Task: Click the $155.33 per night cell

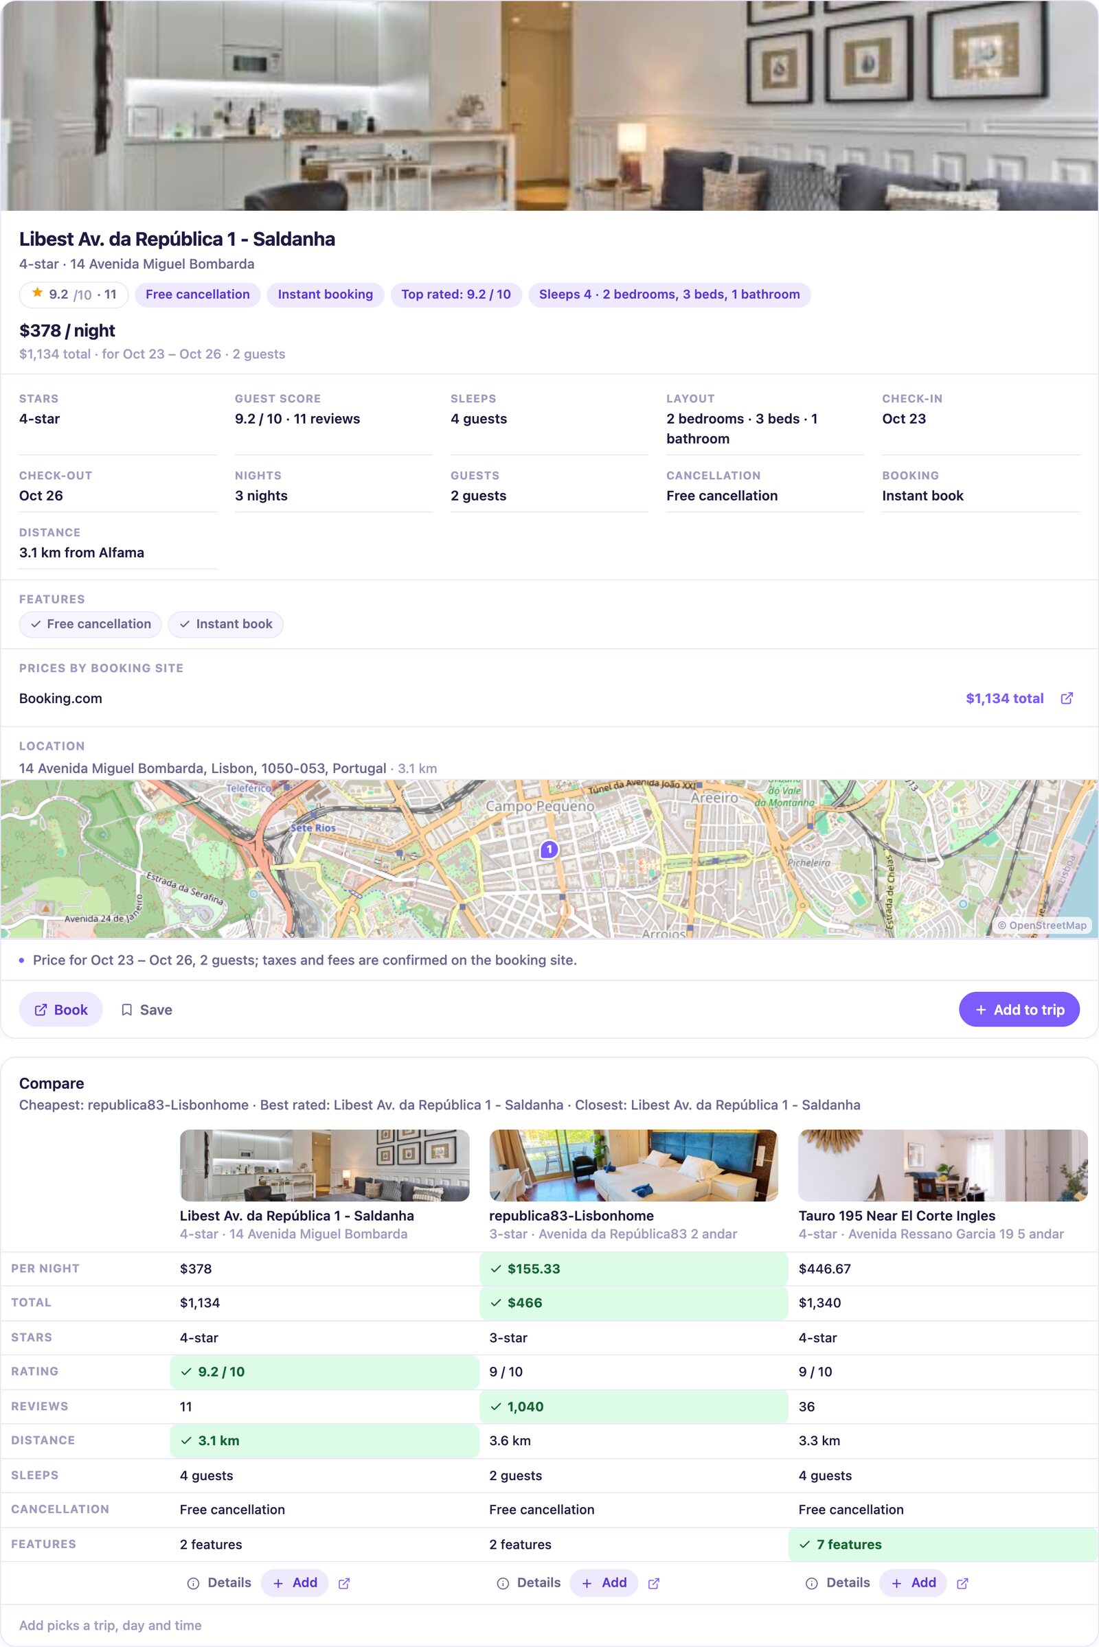Action: (633, 1269)
